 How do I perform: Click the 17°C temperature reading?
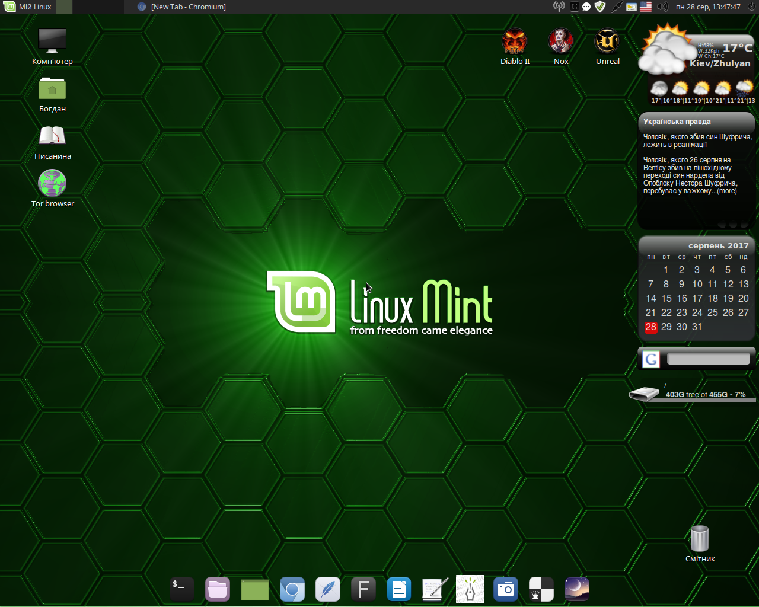(x=737, y=48)
